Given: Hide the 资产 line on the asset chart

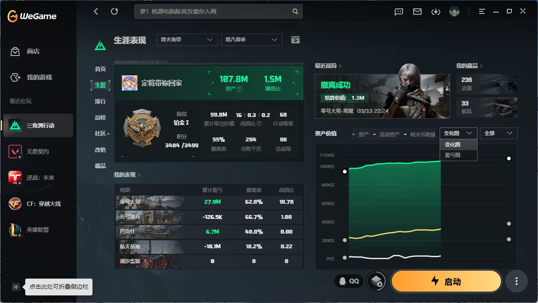Looking at the screenshot, I should point(362,133).
